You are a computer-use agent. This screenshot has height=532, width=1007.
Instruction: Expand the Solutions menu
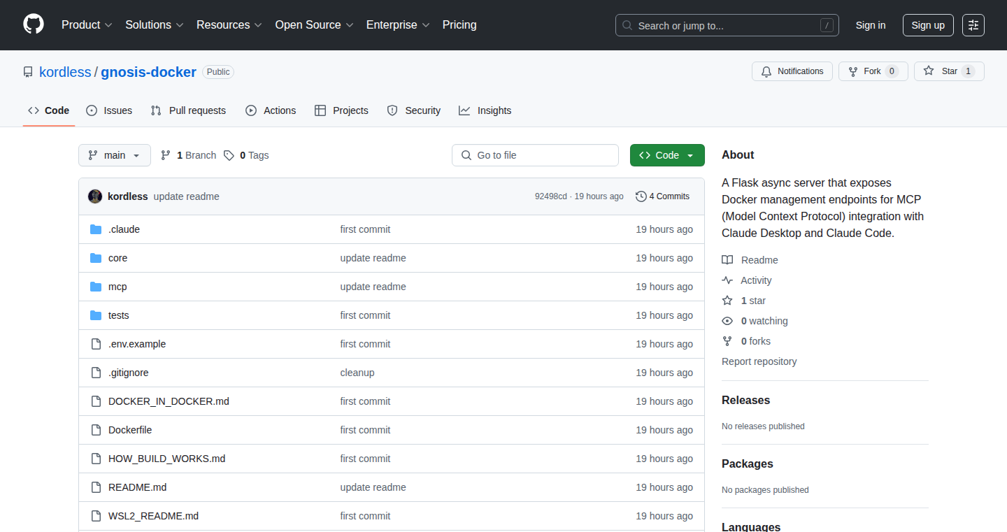[155, 25]
